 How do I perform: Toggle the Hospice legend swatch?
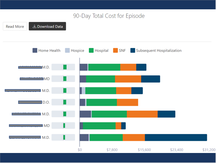coord(67,50)
